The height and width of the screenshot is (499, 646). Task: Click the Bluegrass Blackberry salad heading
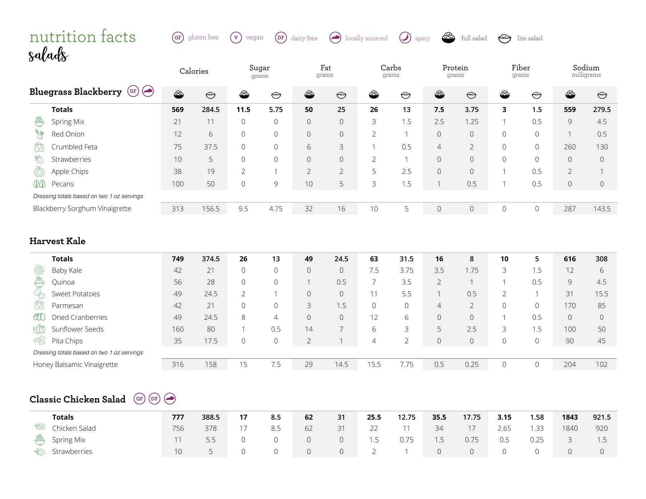point(75,92)
